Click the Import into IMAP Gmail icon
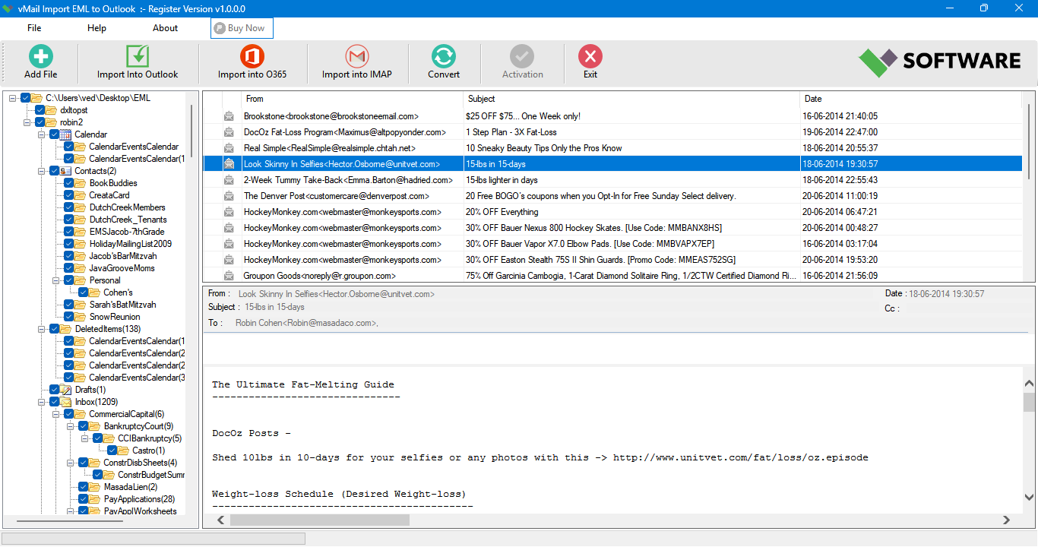Image resolution: width=1038 pixels, height=547 pixels. click(356, 56)
